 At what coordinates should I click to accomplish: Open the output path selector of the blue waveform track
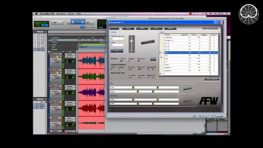(70, 57)
